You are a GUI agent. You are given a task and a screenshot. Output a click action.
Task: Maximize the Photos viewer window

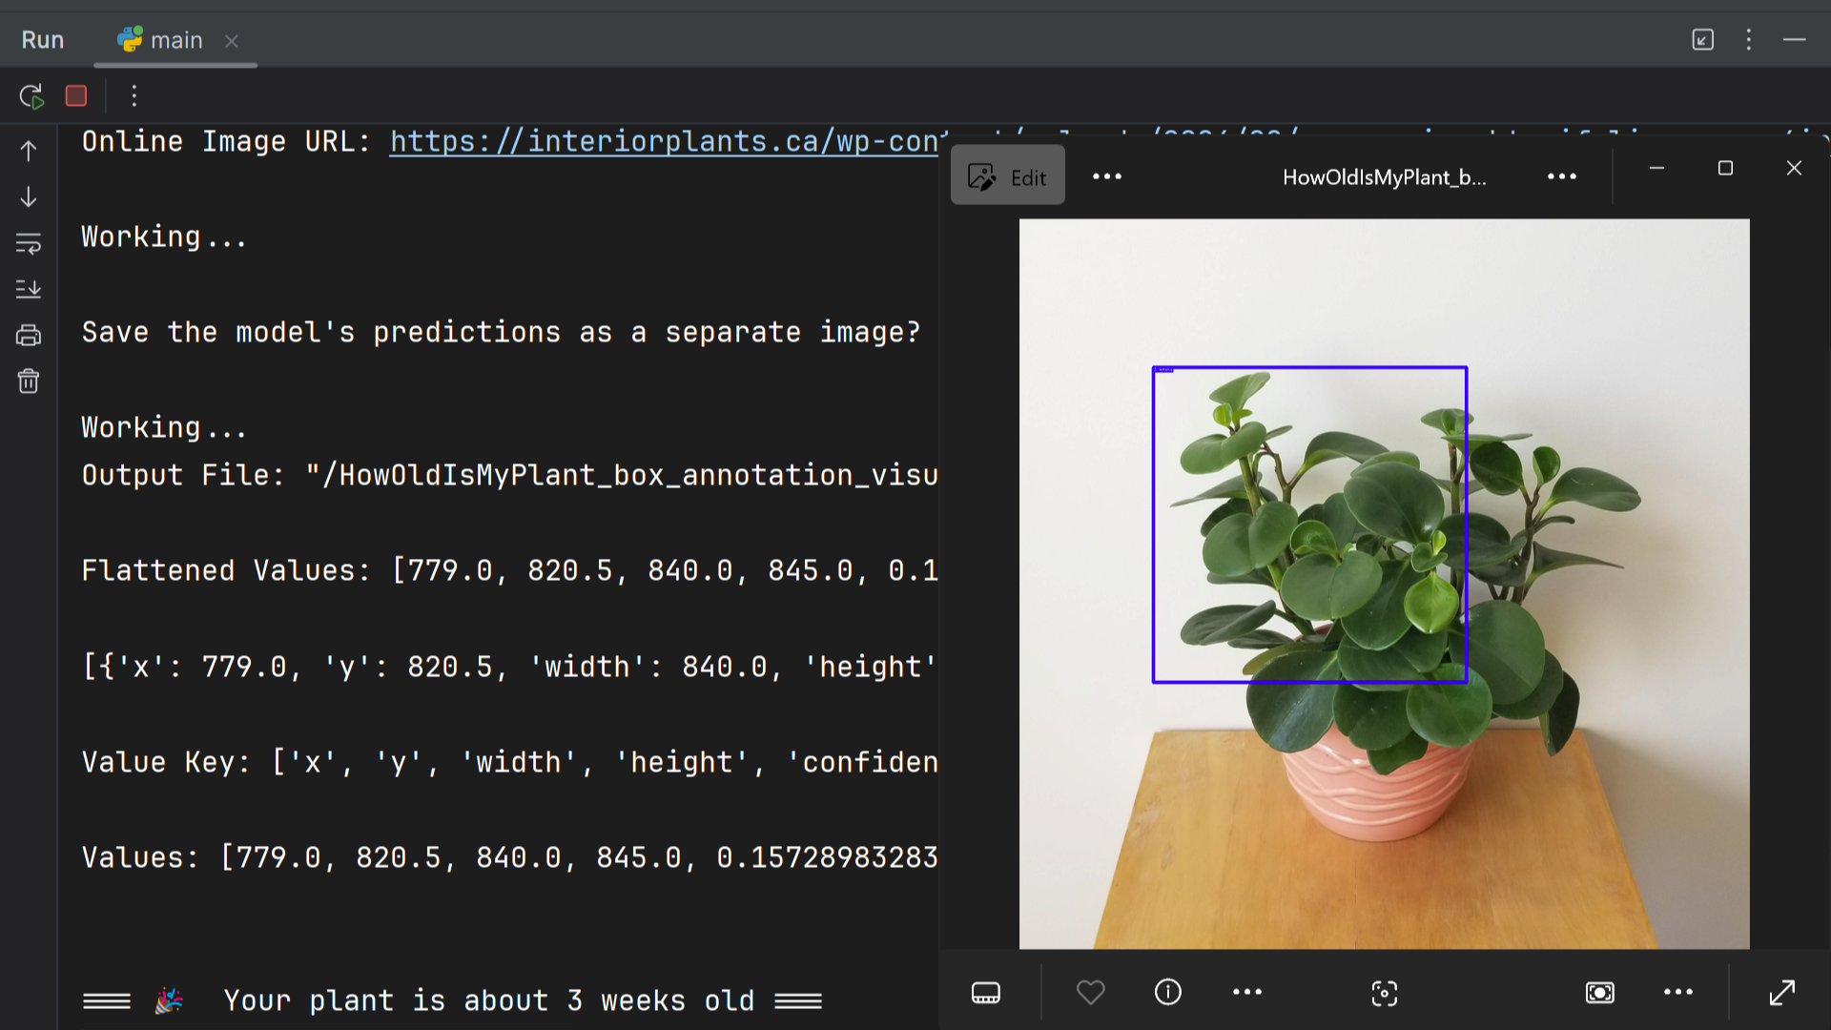tap(1725, 168)
